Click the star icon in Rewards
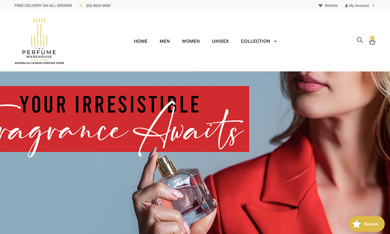 coord(356,224)
